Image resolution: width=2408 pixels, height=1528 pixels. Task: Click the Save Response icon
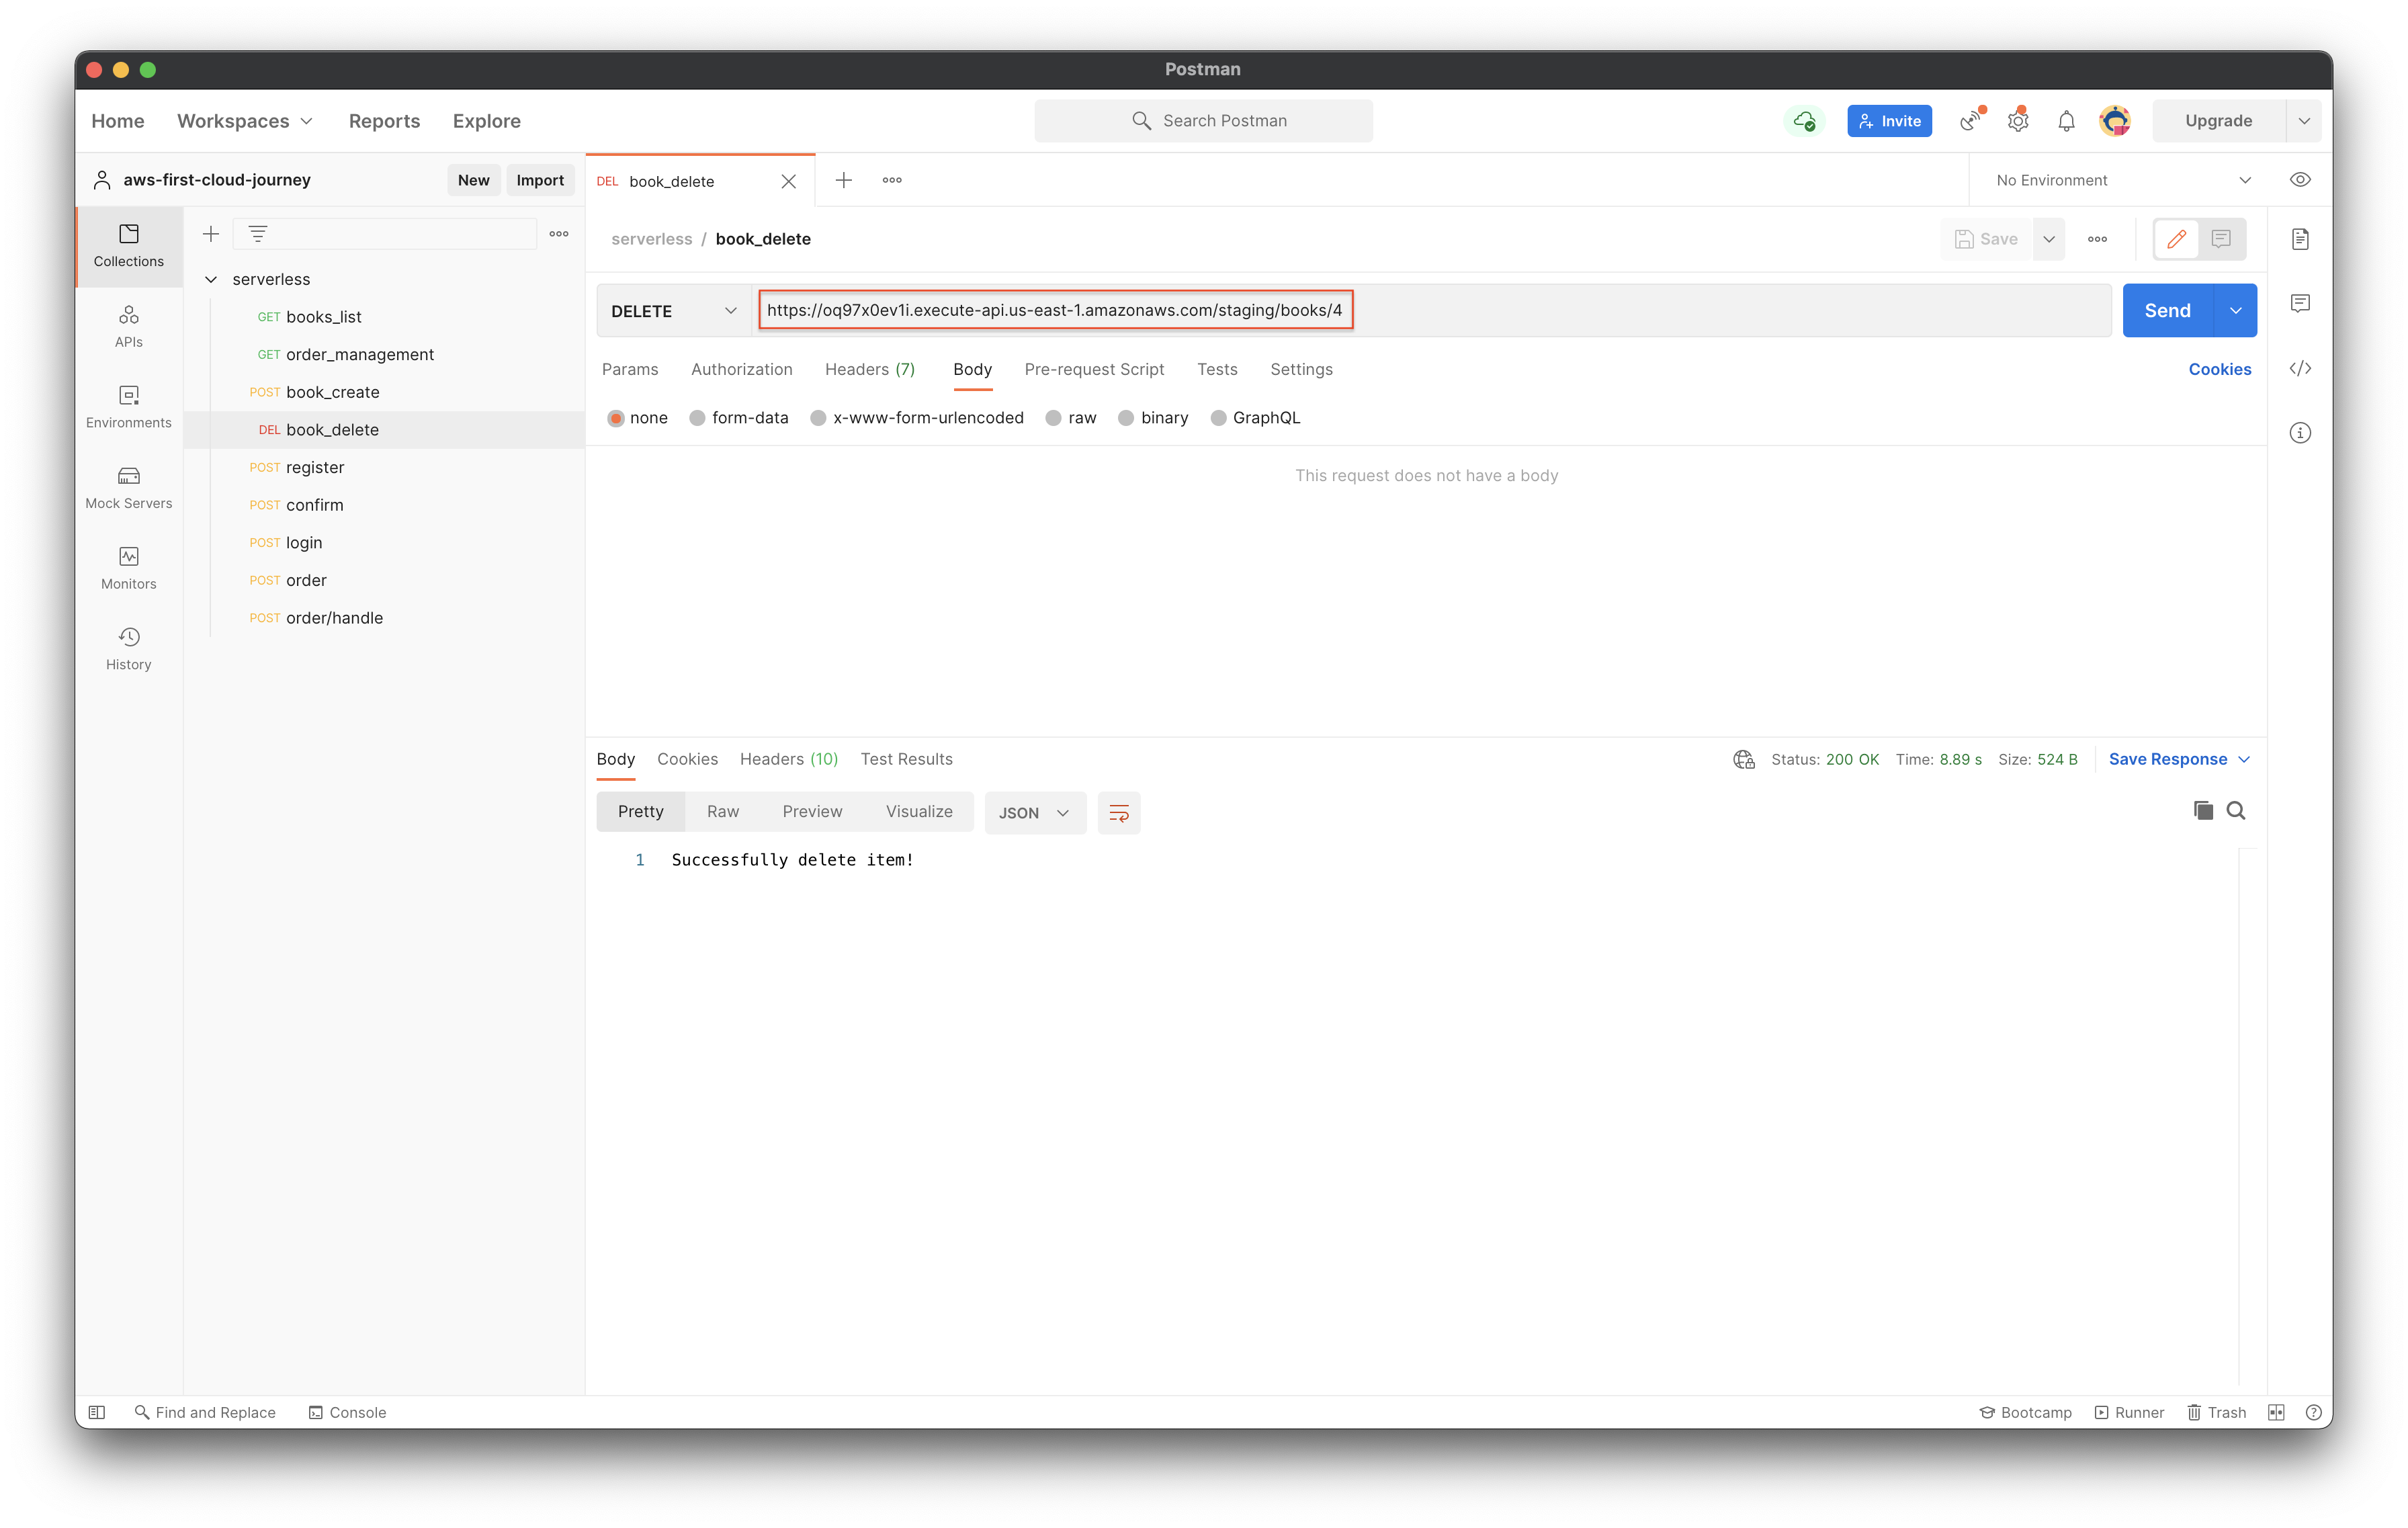tap(2176, 759)
